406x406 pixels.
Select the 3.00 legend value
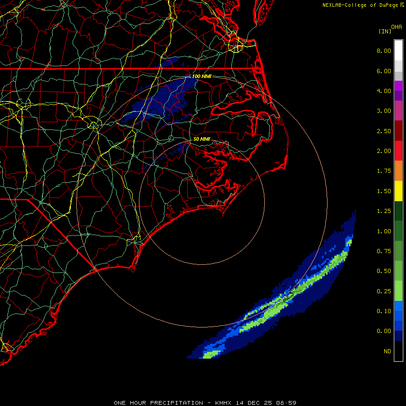click(x=384, y=111)
